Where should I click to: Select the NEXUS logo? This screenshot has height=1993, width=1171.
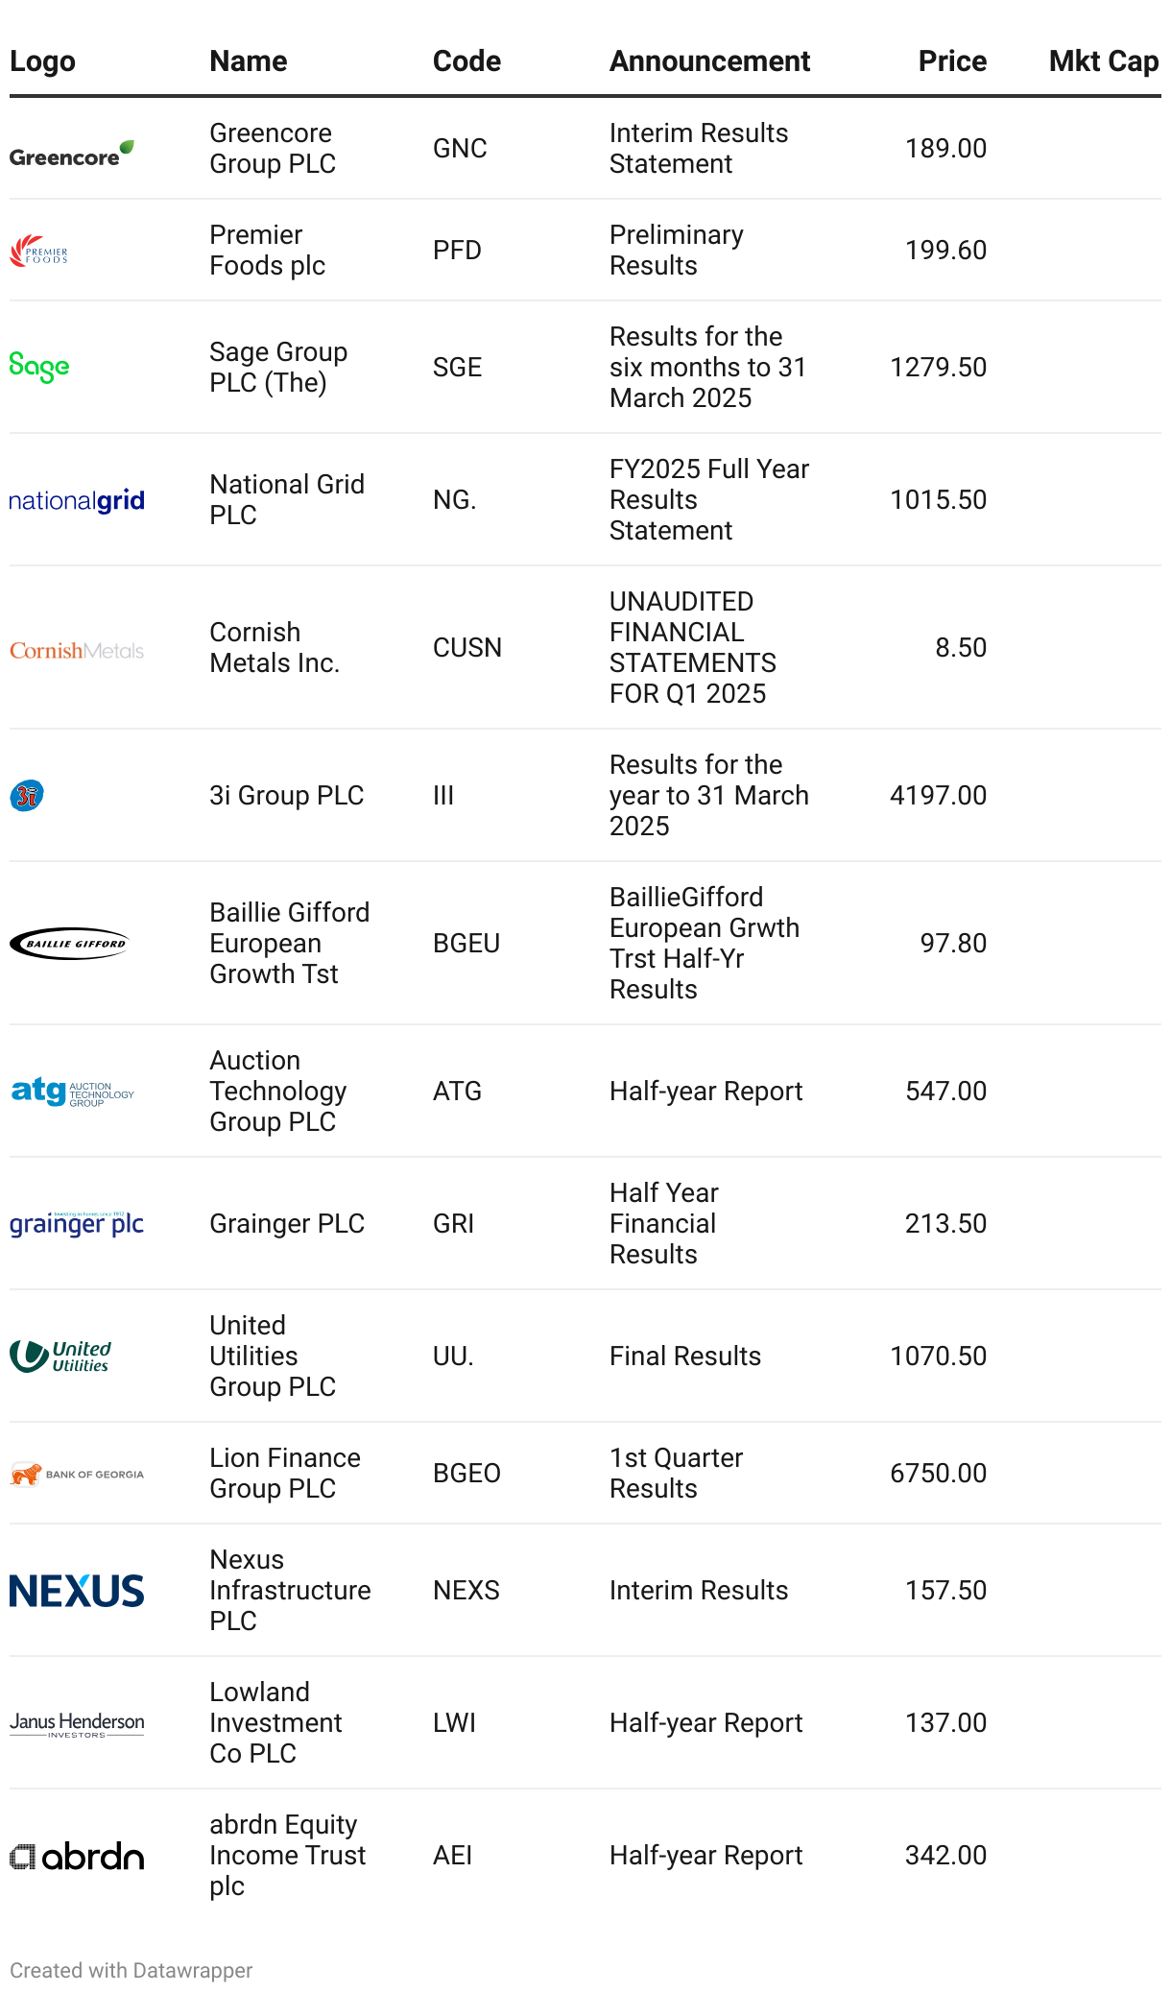tap(77, 1591)
